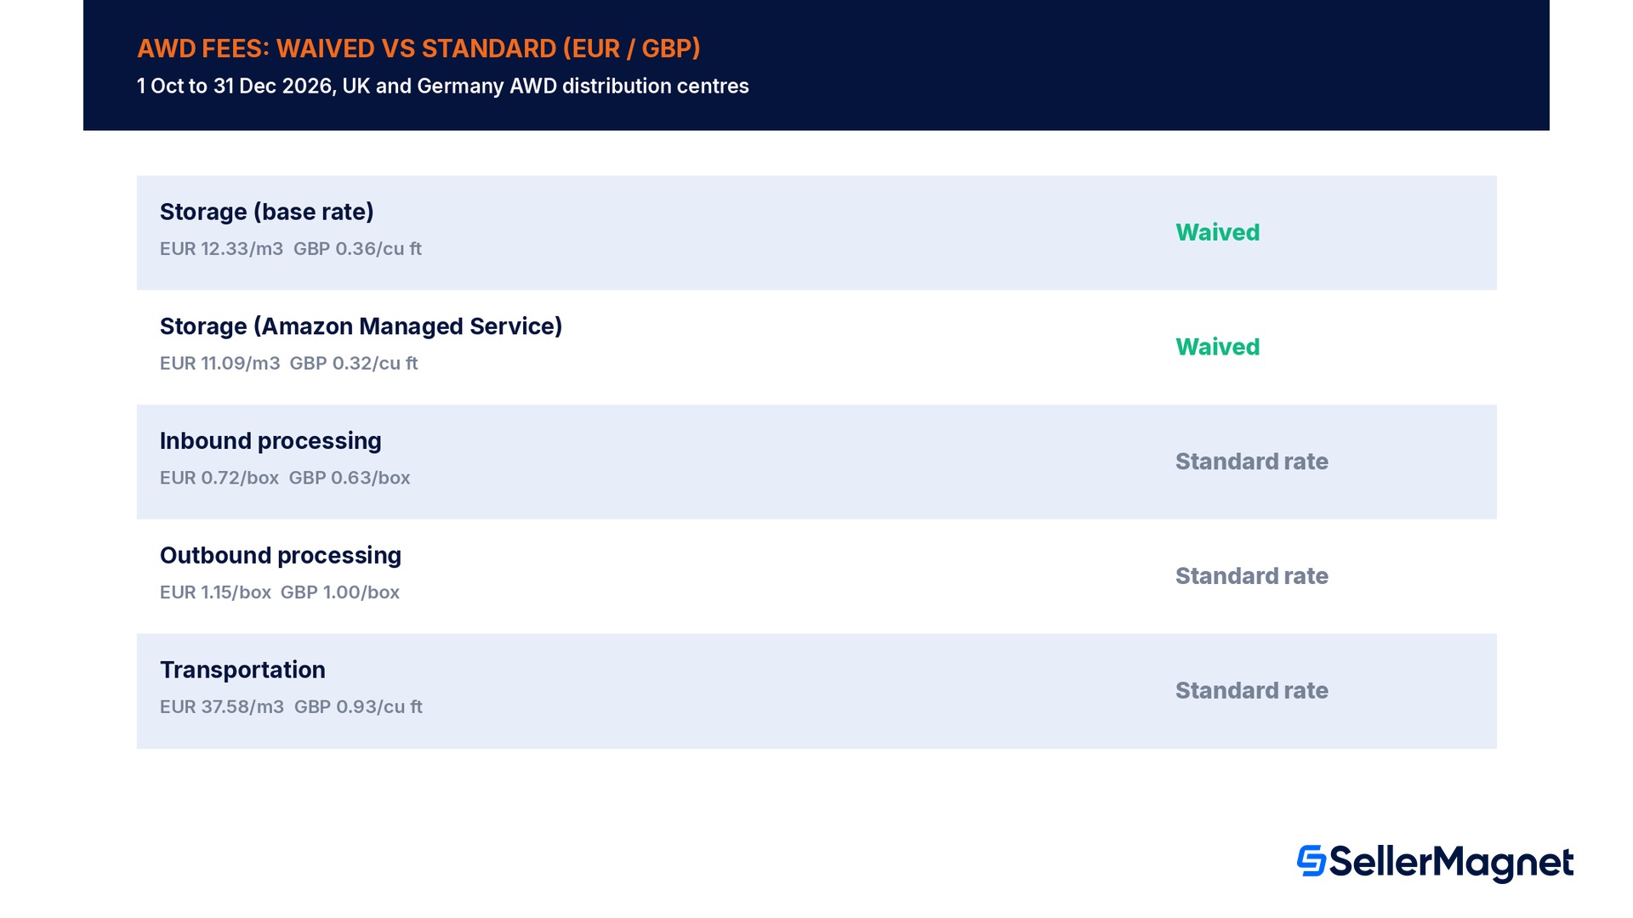Select the Outbound processing row title
1633x918 pixels.
pyautogui.click(x=281, y=556)
